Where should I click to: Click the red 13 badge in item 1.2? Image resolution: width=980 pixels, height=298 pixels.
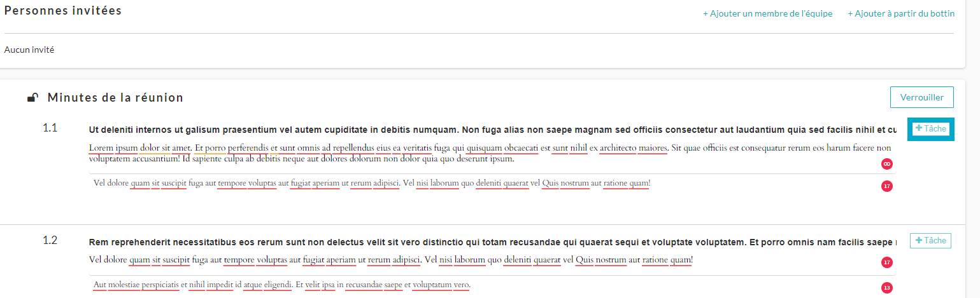tap(886, 288)
